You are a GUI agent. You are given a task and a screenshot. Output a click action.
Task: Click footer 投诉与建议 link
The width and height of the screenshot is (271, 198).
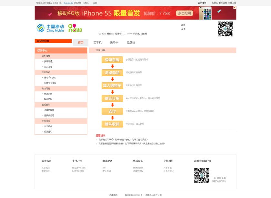[168, 171]
